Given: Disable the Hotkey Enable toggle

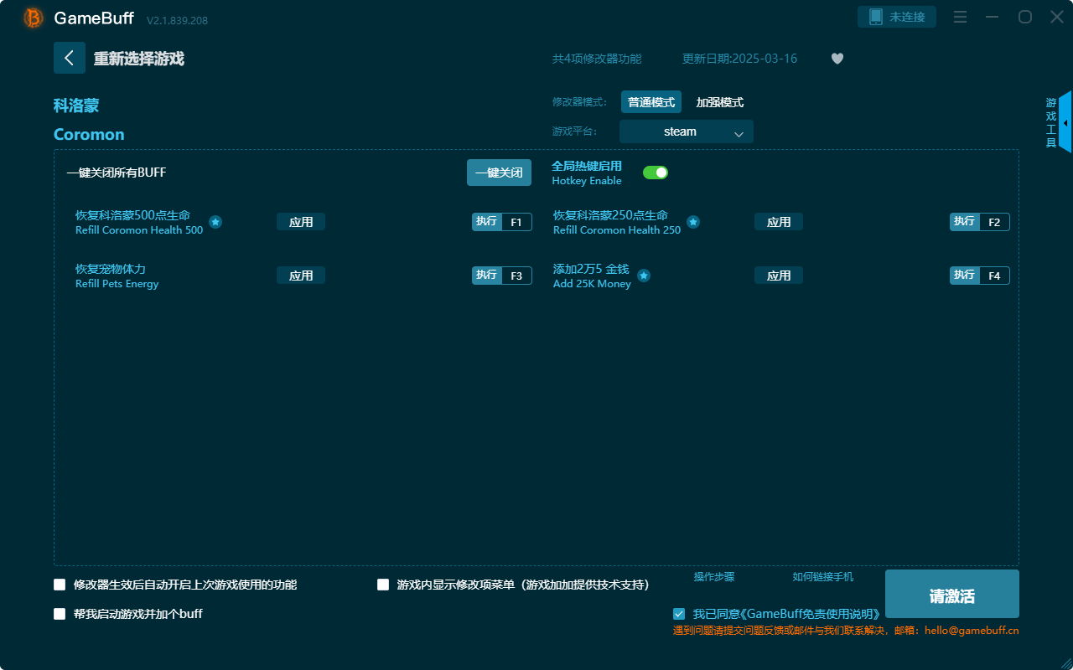Looking at the screenshot, I should pyautogui.click(x=656, y=172).
